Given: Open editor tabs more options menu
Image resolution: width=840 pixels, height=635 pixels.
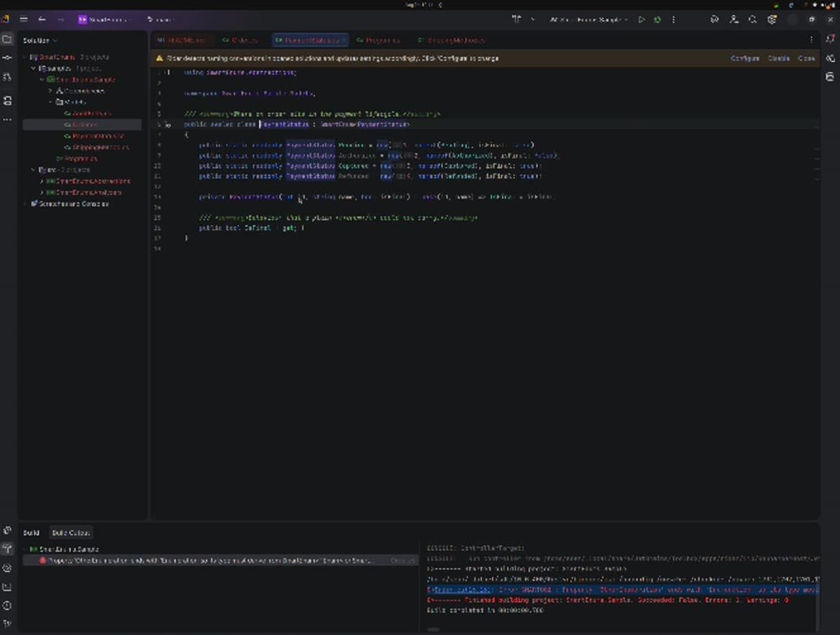Looking at the screenshot, I should point(812,40).
